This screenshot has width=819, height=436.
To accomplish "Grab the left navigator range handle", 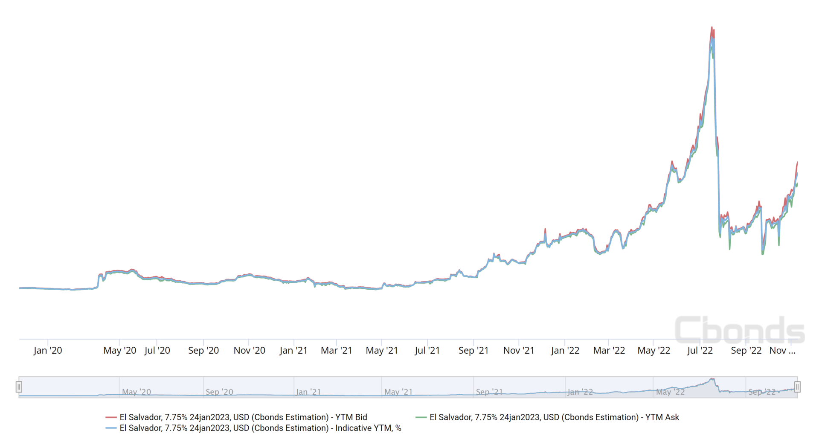I will [19, 387].
